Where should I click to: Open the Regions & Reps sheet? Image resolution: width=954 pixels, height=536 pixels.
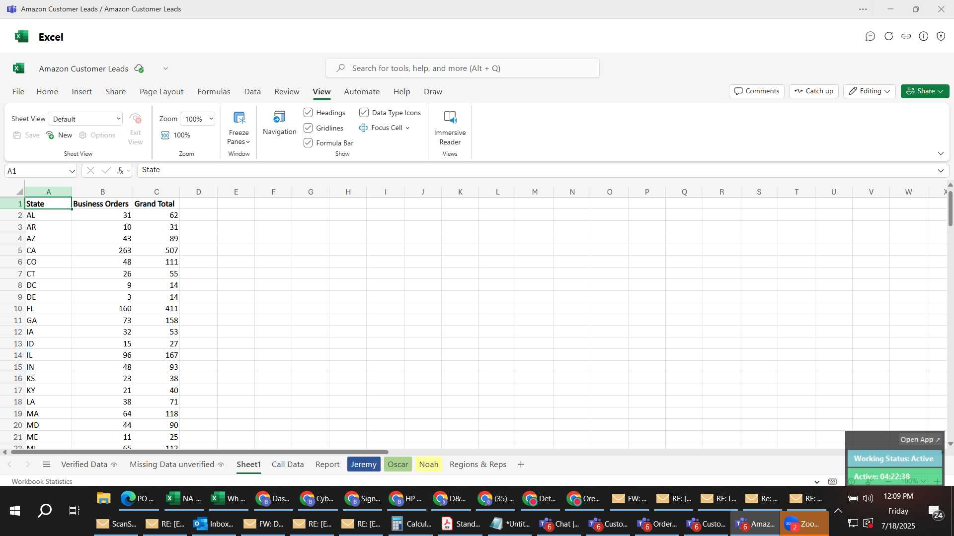(477, 465)
